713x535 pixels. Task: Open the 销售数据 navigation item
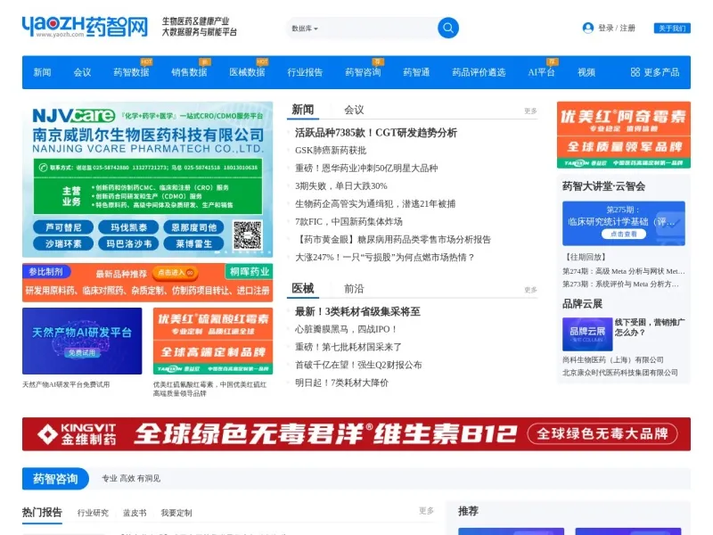click(189, 72)
